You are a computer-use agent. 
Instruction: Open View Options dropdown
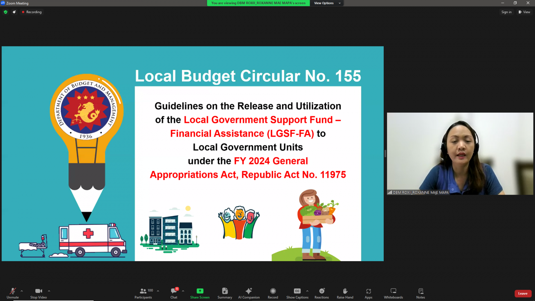327,3
